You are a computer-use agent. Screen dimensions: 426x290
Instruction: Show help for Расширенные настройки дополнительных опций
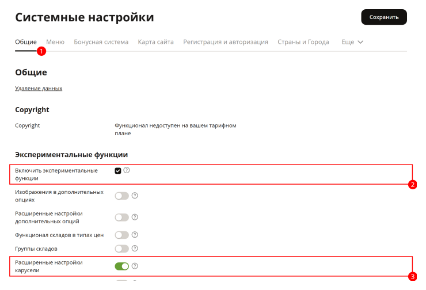[135, 217]
